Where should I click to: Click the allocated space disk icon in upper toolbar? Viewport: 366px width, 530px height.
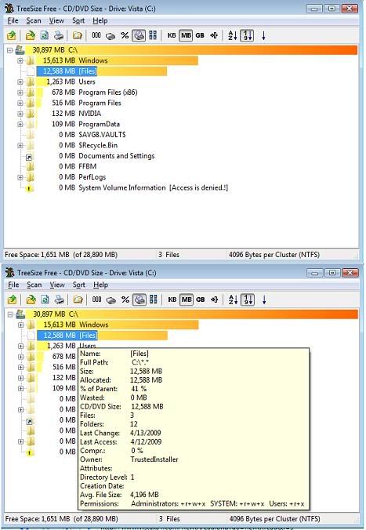(x=111, y=36)
